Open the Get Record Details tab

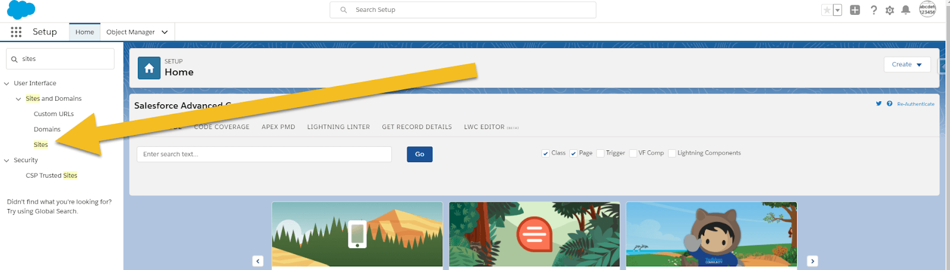pos(417,127)
